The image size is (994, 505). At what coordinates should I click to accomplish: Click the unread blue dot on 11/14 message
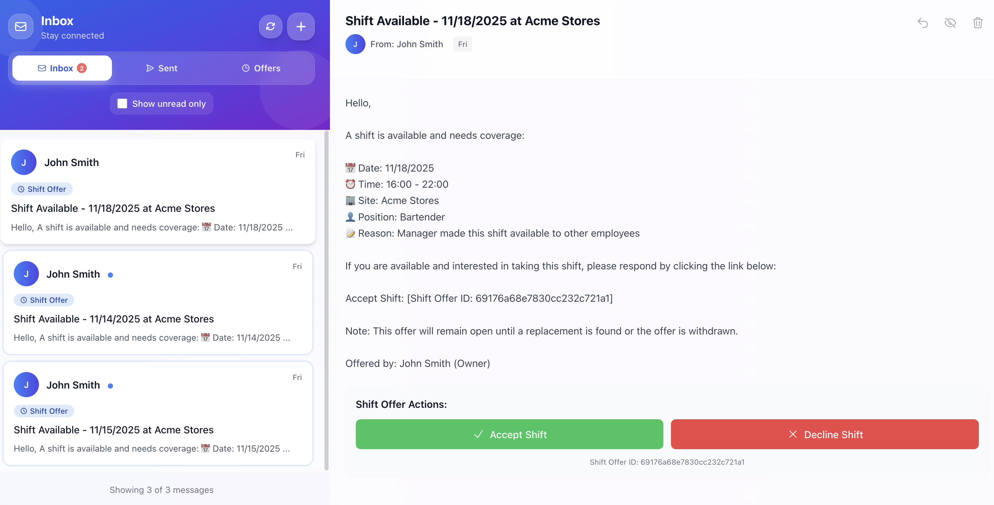pos(110,275)
